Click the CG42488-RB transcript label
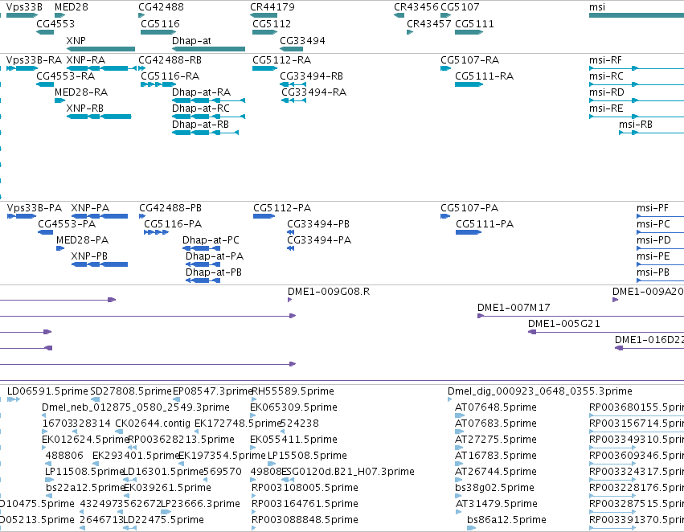Viewport: 684px width, 532px height. 170,59
